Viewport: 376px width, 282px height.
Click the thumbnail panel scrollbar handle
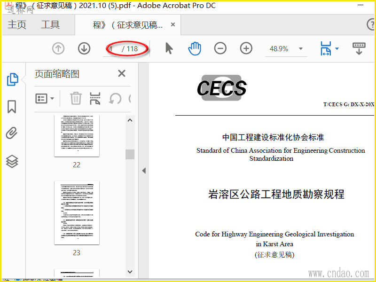tap(130, 155)
